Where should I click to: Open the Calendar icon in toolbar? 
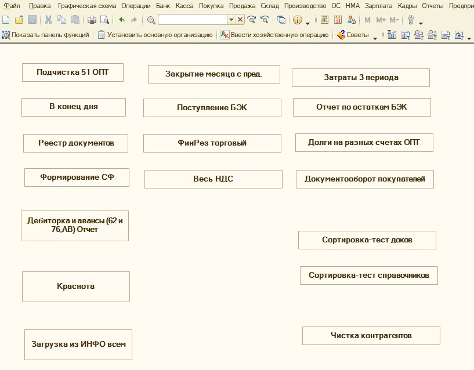(x=338, y=20)
